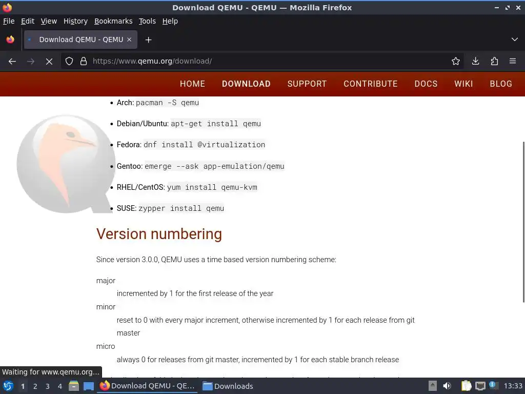Open the Firefox downloads panel
Image resolution: width=525 pixels, height=394 pixels.
[475, 62]
